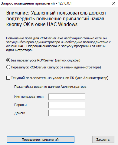
Task: Click the 'Внимание' warning heading text
Action: 18,13
